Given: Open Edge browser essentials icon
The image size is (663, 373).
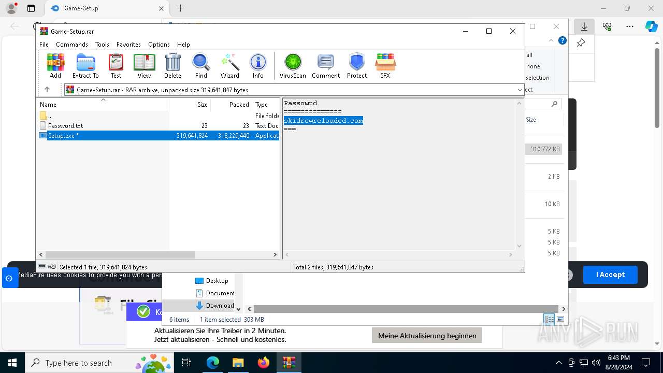Looking at the screenshot, I should 607,26.
